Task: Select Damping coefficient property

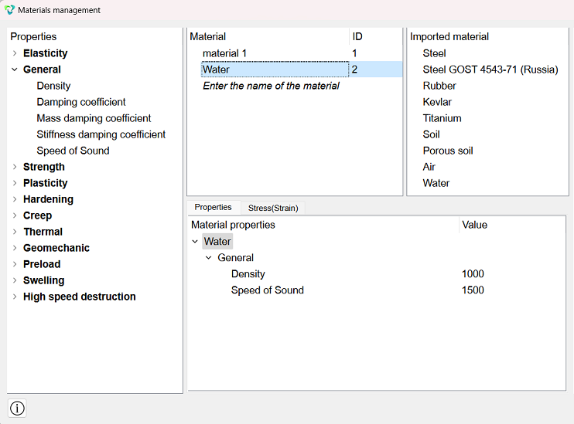Action: [x=81, y=102]
